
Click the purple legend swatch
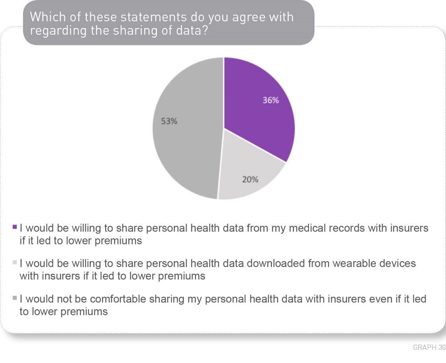tap(15, 227)
